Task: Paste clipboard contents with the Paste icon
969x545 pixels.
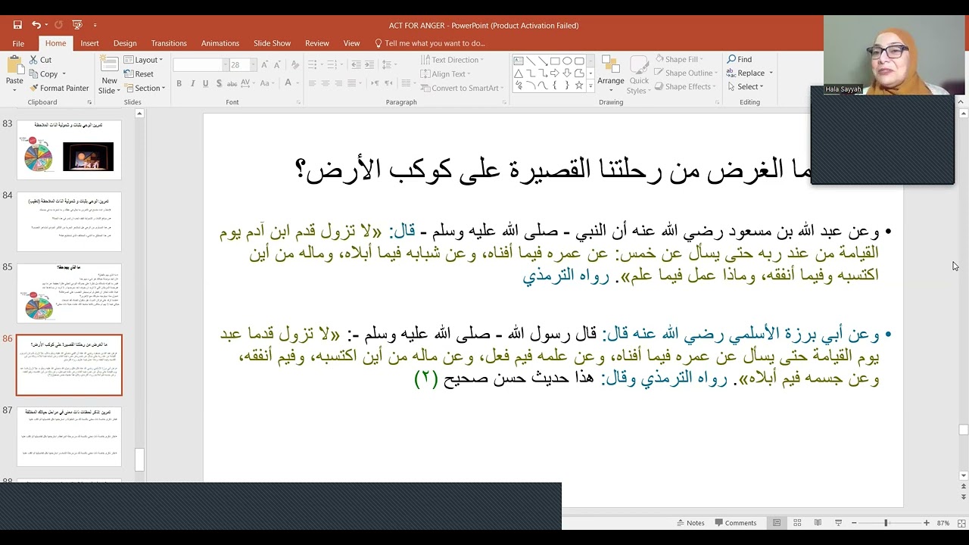Action: pos(14,66)
